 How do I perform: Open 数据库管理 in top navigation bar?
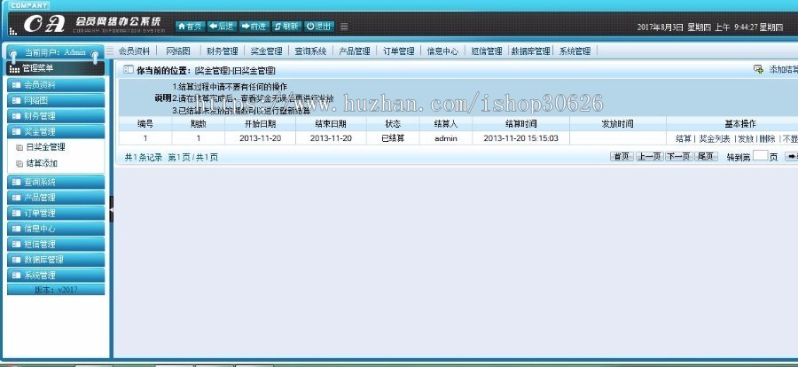click(531, 51)
